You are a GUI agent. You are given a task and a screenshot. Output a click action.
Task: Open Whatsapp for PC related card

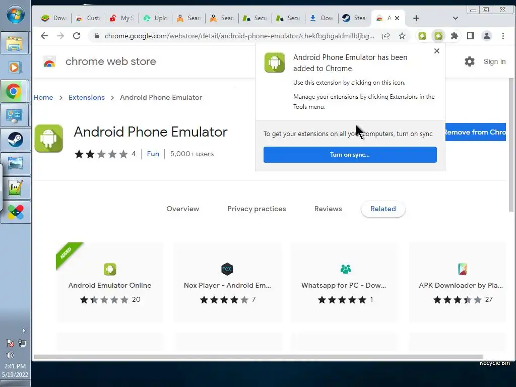point(344,282)
